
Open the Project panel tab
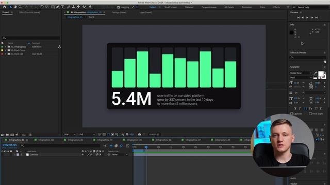[6, 12]
